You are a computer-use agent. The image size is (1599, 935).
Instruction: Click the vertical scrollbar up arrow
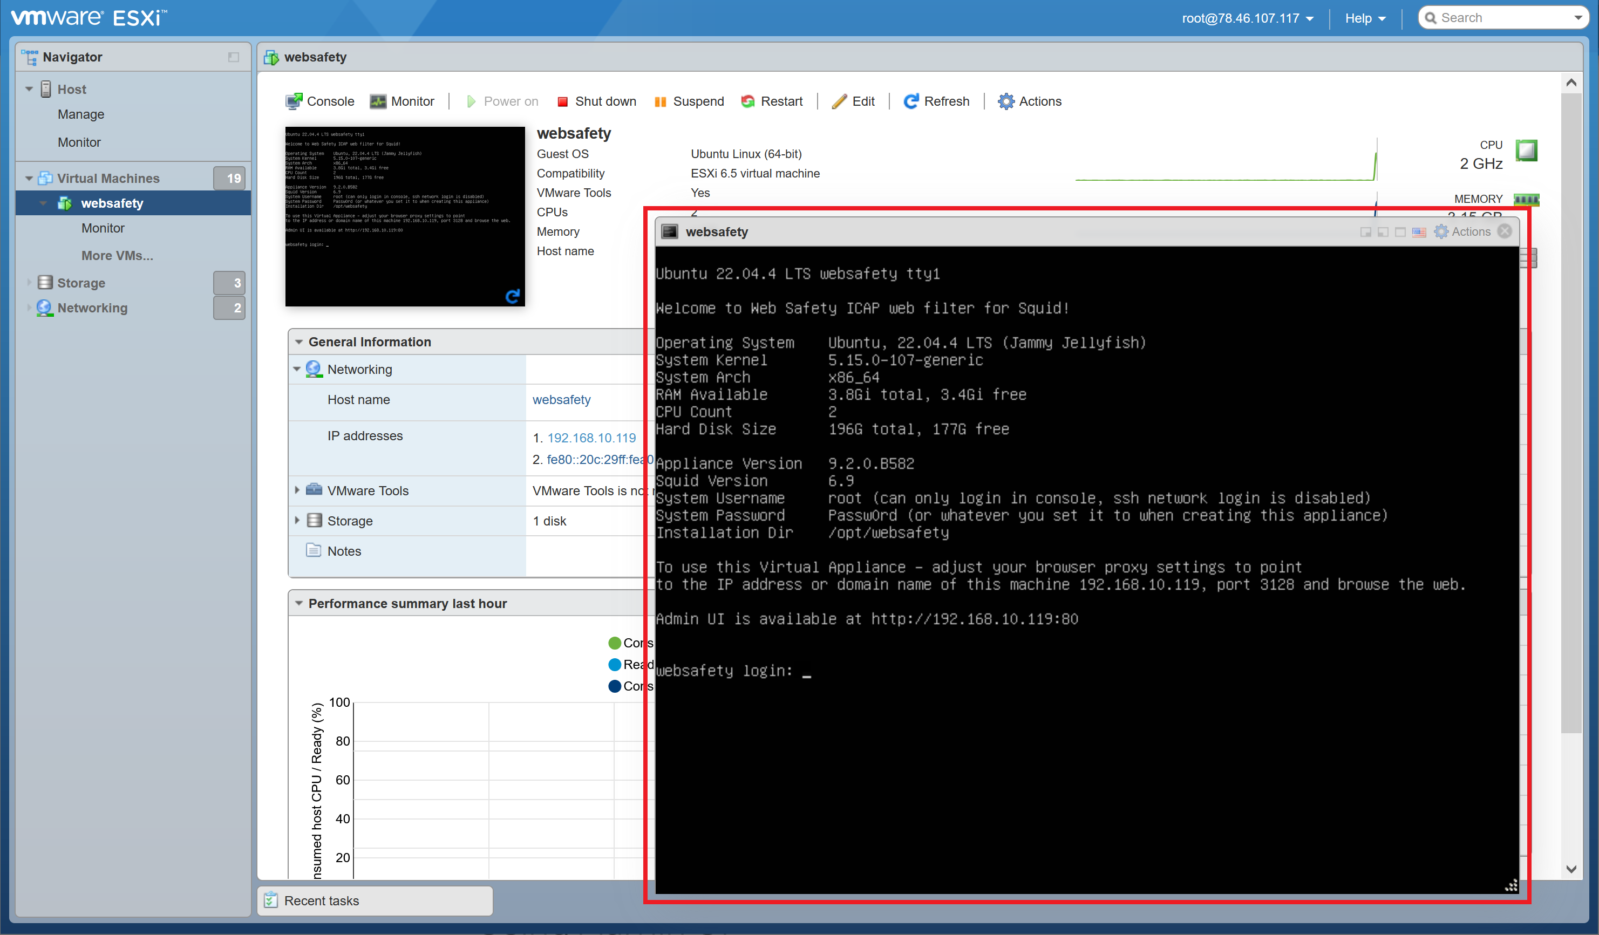pyautogui.click(x=1571, y=83)
